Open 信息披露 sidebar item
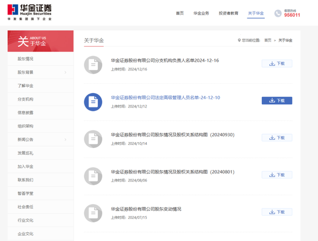The width and height of the screenshot is (318, 241). 40,113
